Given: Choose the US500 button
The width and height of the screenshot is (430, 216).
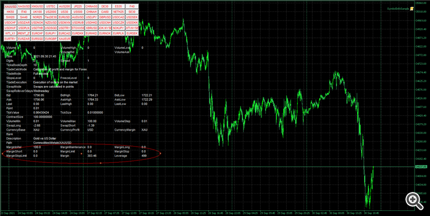Looking at the screenshot, I should (x=77, y=12).
